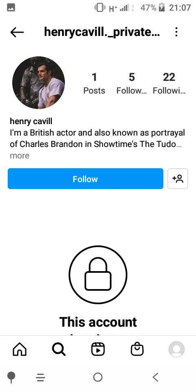Open the Home feed tab

click(20, 349)
